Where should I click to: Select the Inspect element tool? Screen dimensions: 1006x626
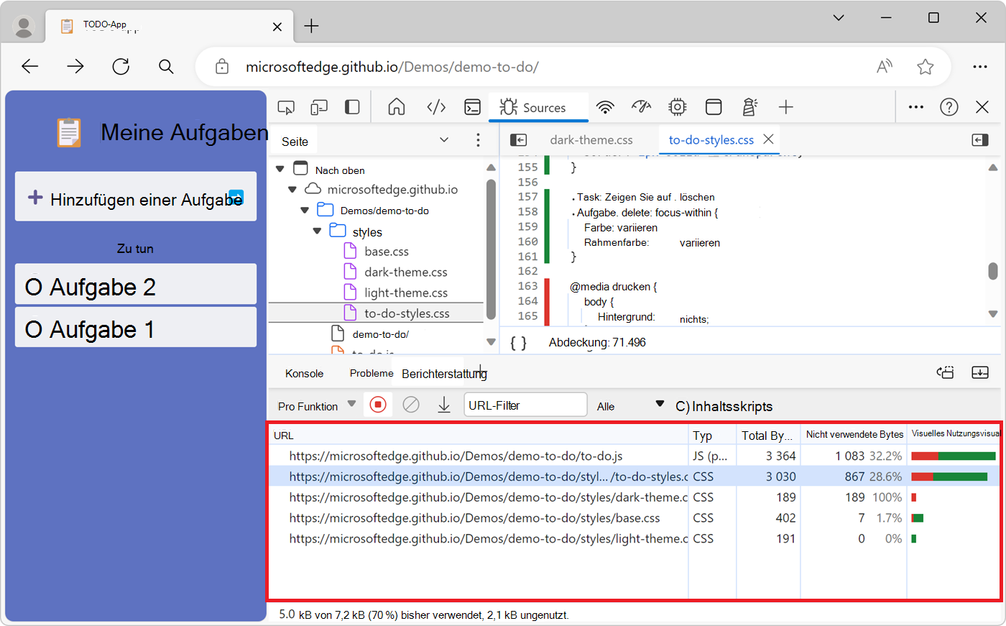point(286,106)
